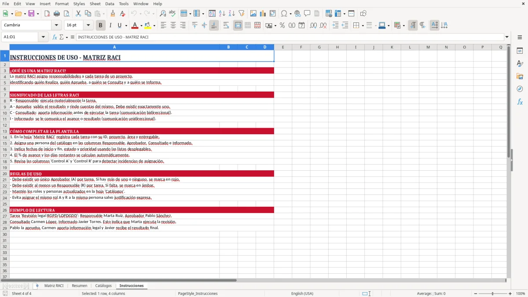
Task: Switch to the Resumen sheet tab
Action: coord(79,286)
